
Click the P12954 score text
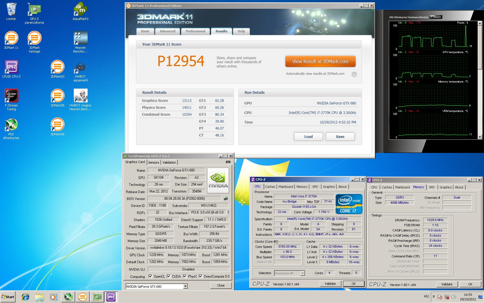click(x=181, y=61)
